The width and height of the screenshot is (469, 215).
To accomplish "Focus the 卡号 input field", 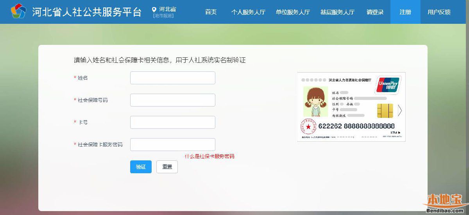I will [173, 122].
